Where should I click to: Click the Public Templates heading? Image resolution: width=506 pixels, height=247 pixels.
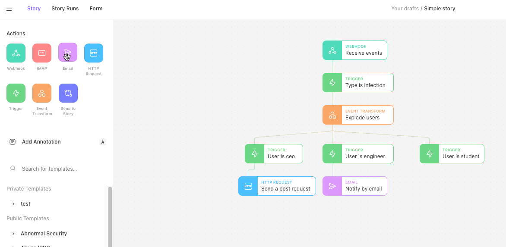click(28, 219)
